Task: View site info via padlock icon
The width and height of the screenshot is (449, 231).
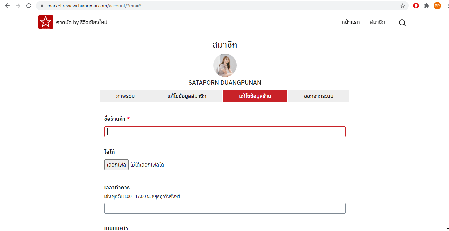Action: [x=42, y=6]
